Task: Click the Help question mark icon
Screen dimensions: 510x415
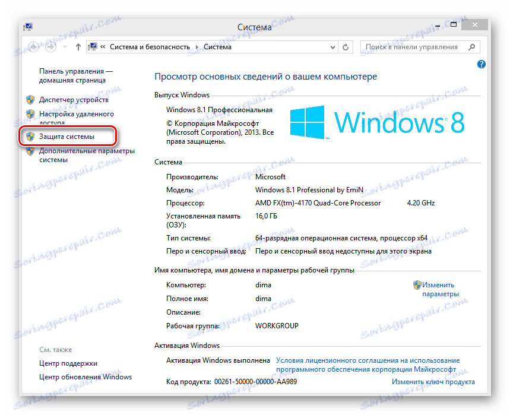Action: 481,64
